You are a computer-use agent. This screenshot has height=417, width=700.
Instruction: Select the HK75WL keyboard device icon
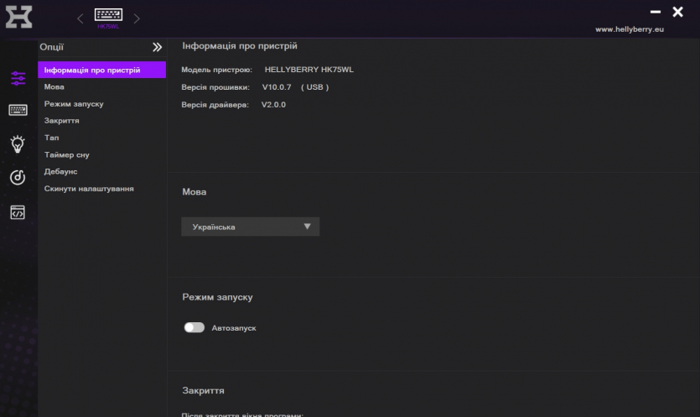pos(108,16)
